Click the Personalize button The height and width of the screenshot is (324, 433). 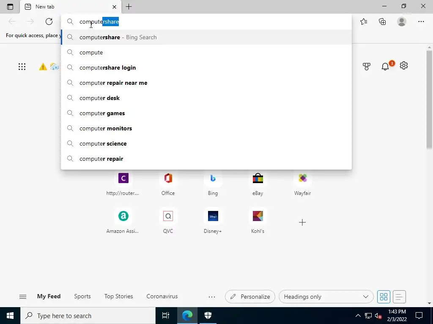[x=250, y=297]
